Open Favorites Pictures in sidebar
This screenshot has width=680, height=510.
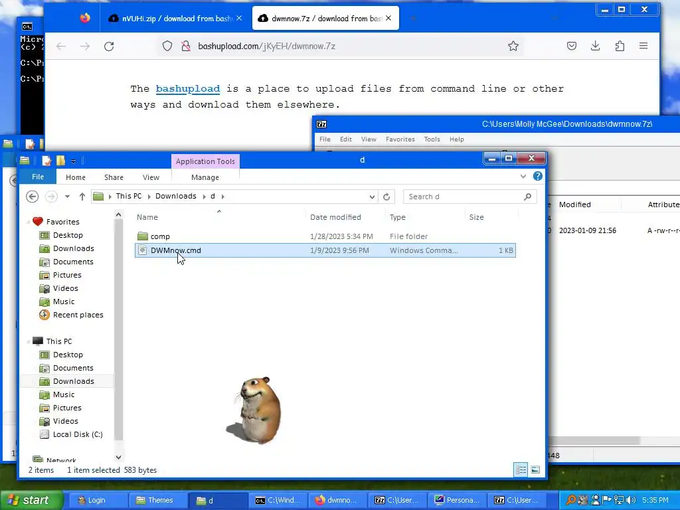tap(67, 275)
